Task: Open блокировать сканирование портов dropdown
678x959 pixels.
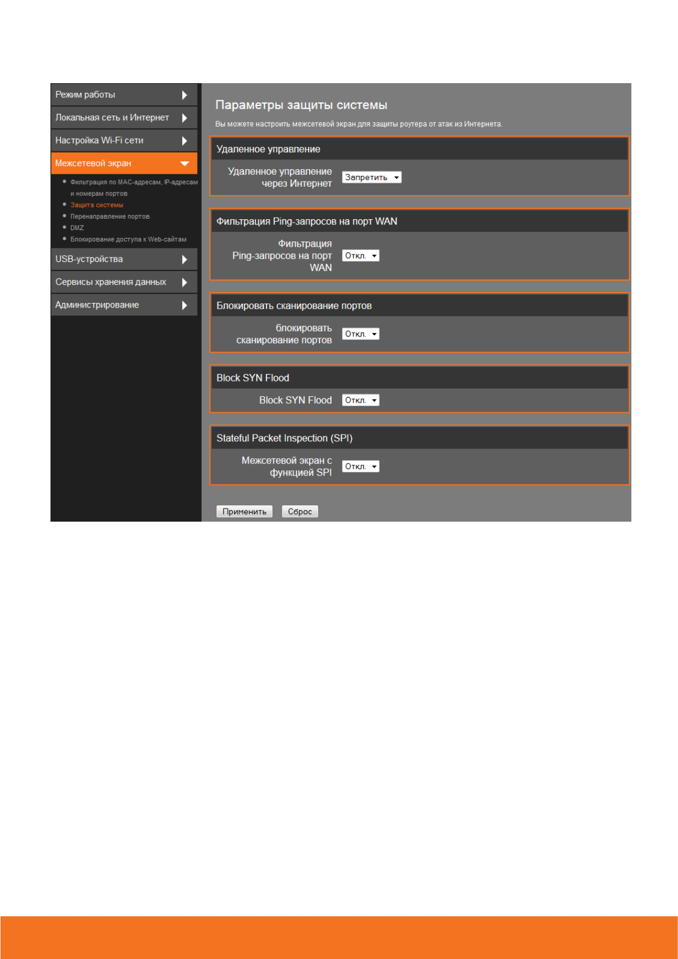Action: click(x=360, y=334)
